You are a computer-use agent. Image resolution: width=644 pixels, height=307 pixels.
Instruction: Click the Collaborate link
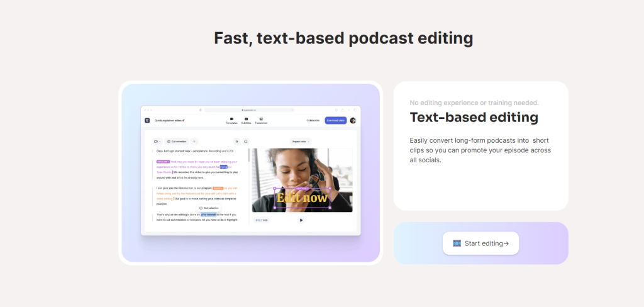313,120
